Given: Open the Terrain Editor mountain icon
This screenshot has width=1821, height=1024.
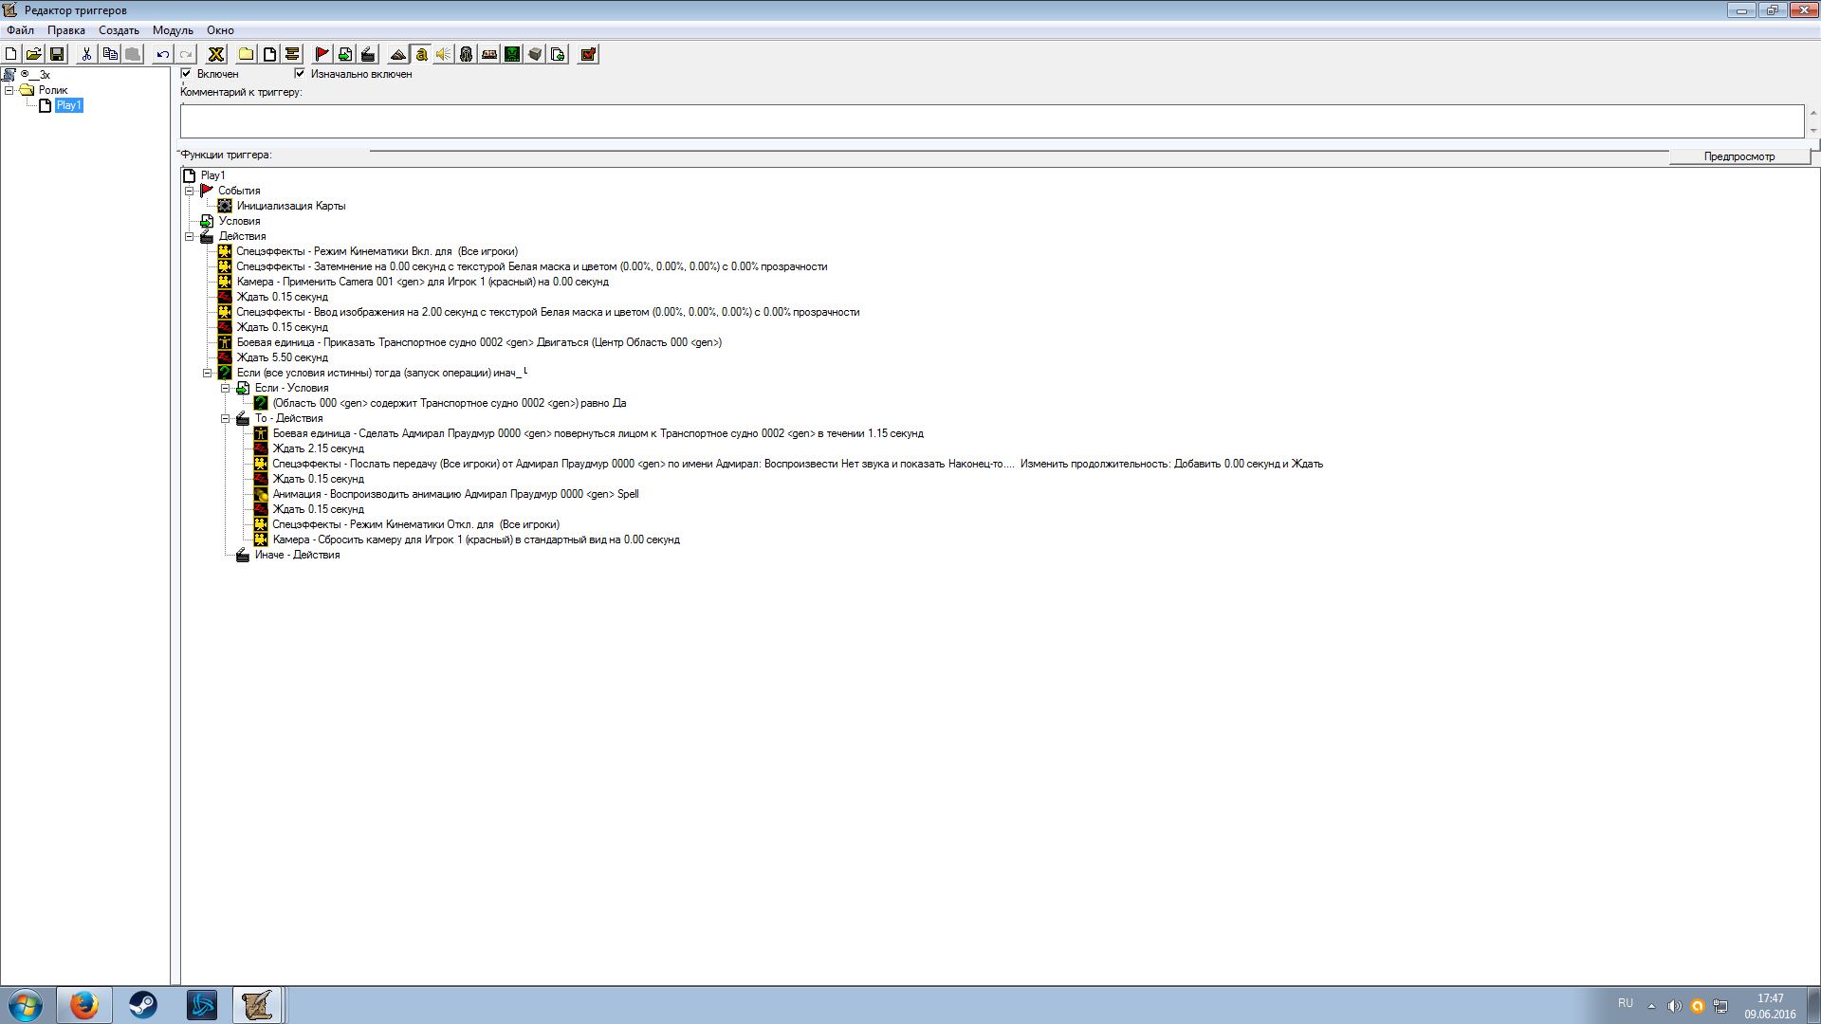Looking at the screenshot, I should point(398,54).
